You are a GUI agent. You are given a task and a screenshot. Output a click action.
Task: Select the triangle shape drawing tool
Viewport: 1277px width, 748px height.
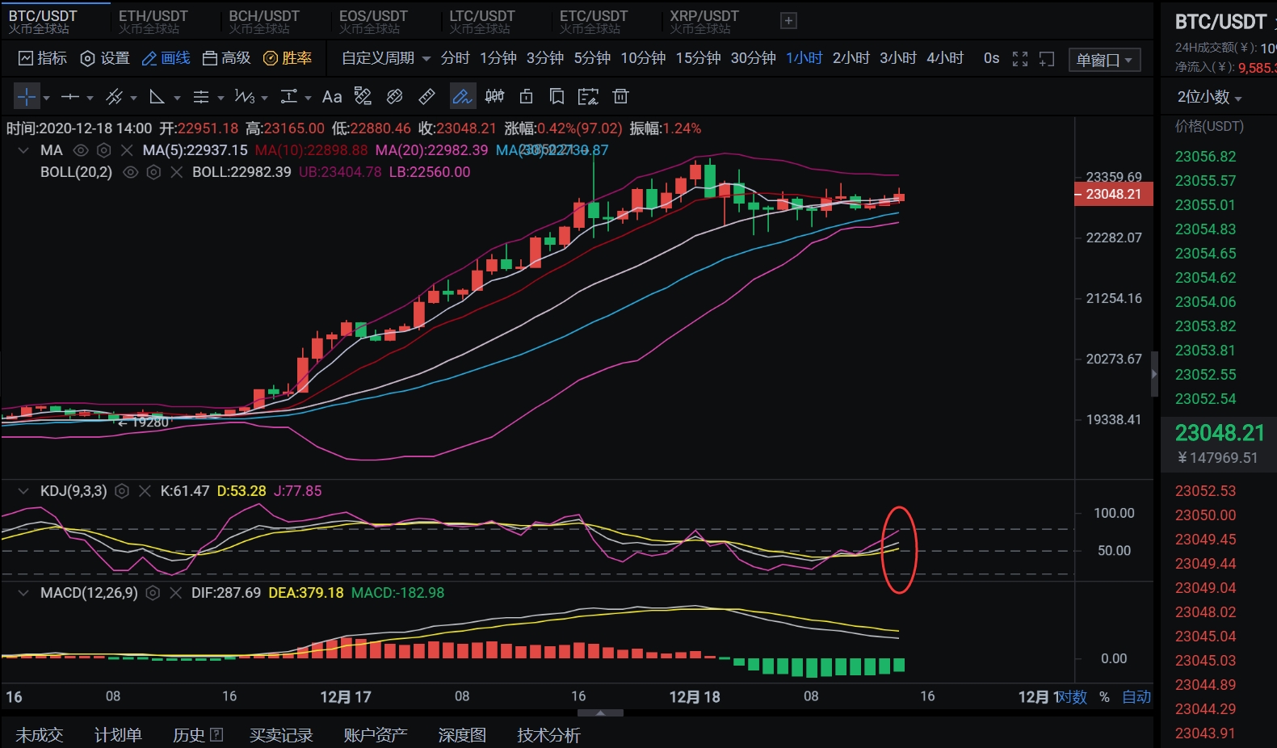158,97
